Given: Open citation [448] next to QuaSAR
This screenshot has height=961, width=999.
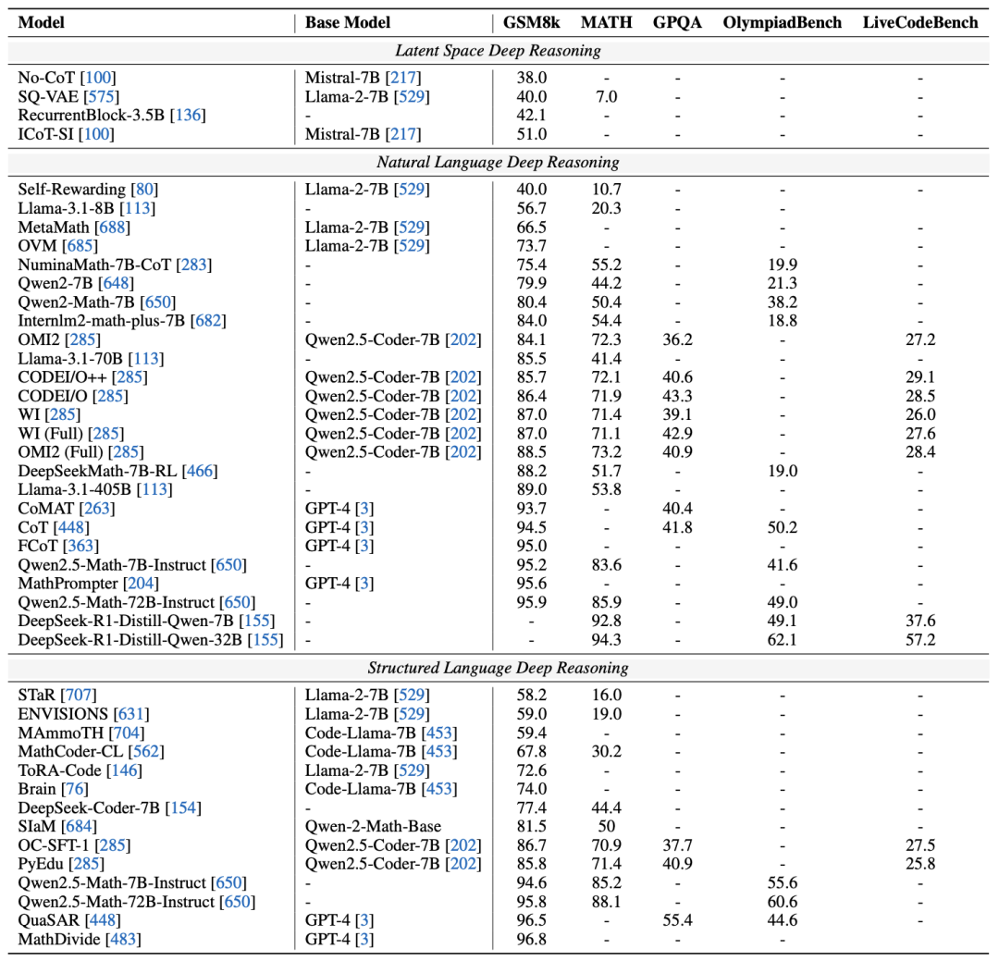Looking at the screenshot, I should coord(103,920).
